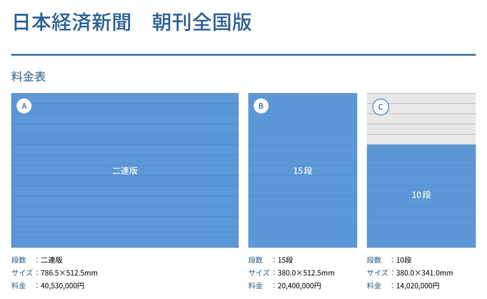Click the price 40,530,000円

click(x=62, y=286)
